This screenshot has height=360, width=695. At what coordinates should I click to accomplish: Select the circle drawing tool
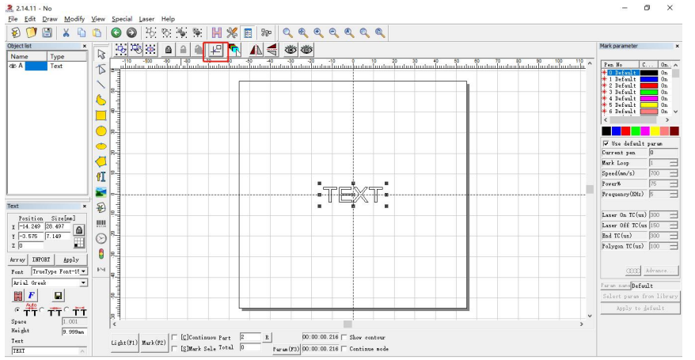(x=101, y=131)
